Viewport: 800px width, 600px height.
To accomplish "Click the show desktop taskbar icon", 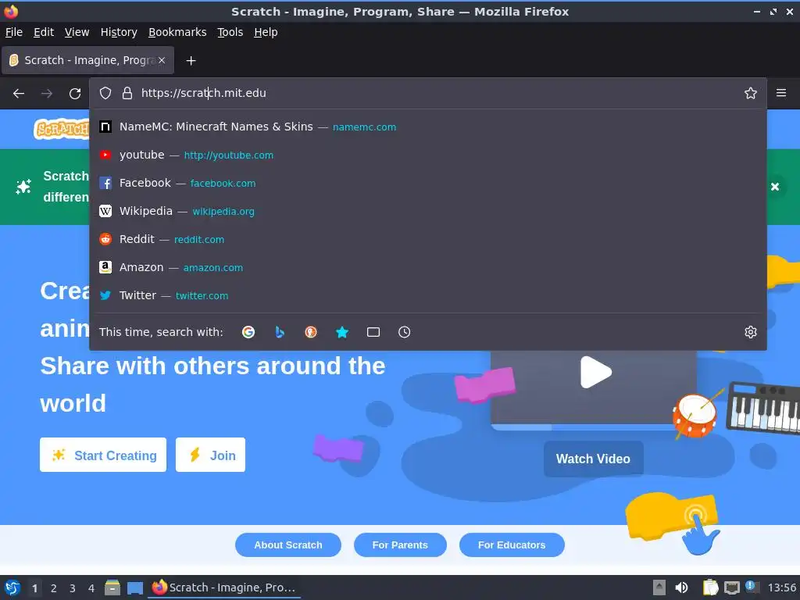I will [x=134, y=587].
